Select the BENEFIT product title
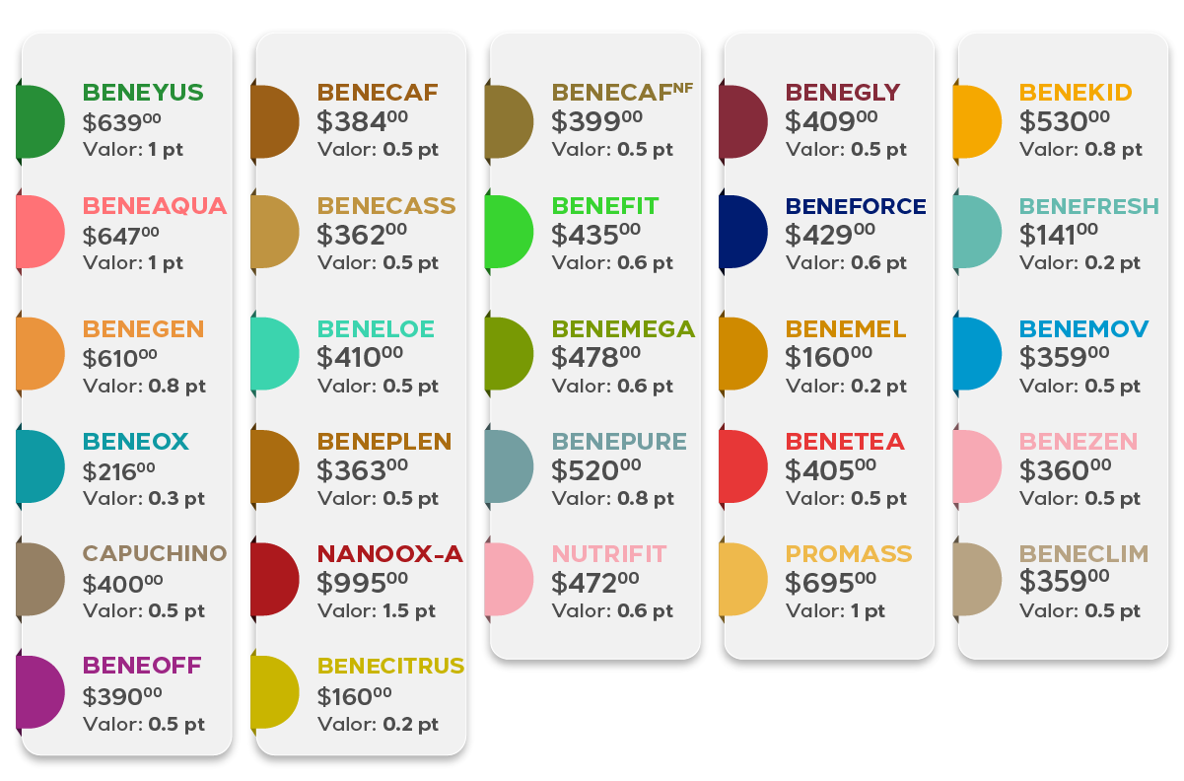Viewport: 1184px width, 781px height. [x=604, y=206]
